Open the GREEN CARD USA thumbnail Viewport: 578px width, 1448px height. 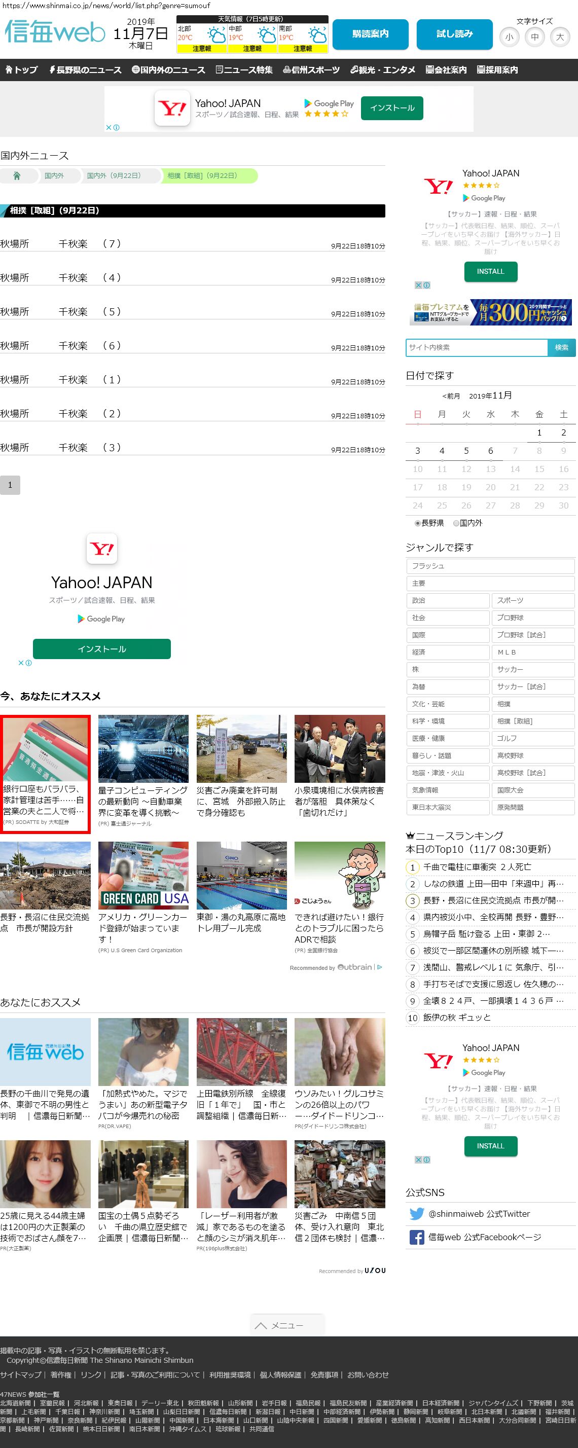(143, 875)
